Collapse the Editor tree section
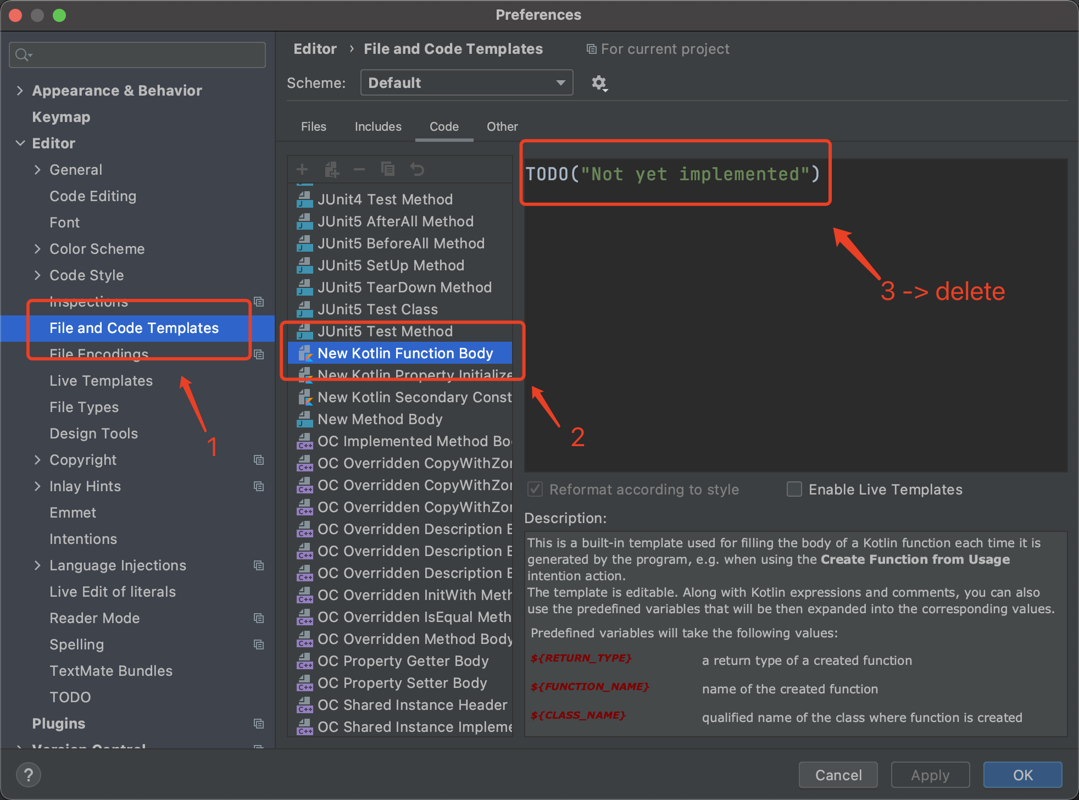 point(20,143)
